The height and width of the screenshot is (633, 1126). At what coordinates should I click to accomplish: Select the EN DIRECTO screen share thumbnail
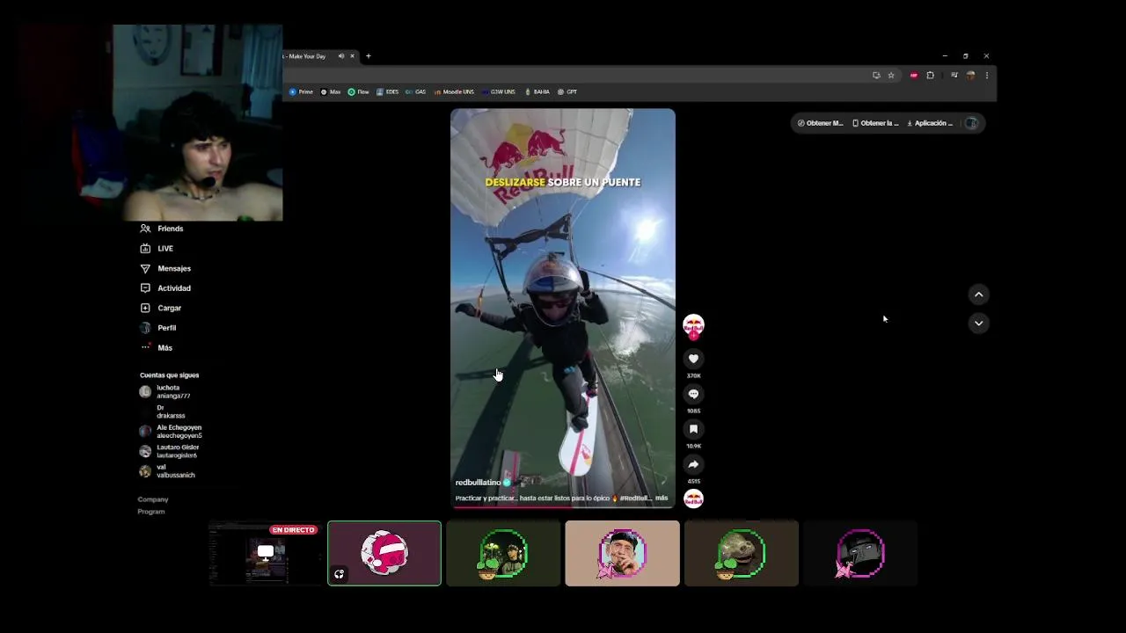click(266, 553)
